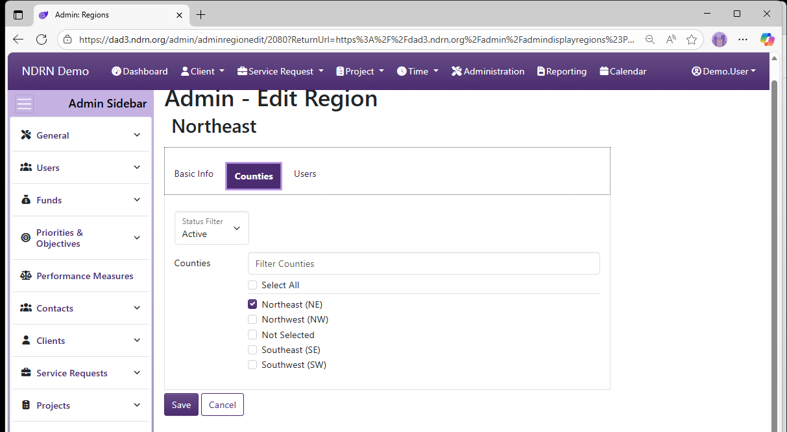
Task: Open the tab actions menu icon
Action: [18, 14]
